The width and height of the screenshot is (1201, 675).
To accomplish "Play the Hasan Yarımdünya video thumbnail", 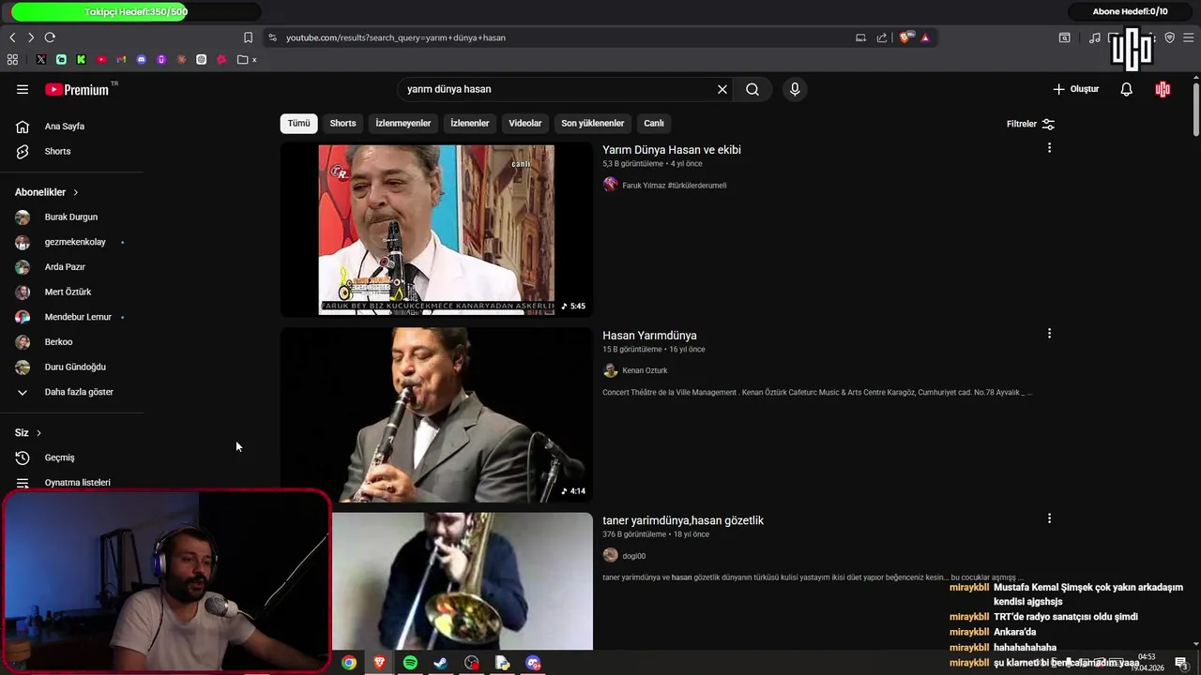I will [x=436, y=414].
